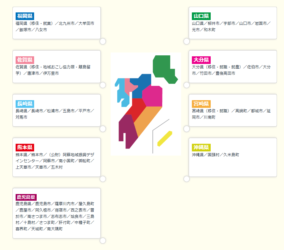Click the circle on the 山口県 card corner
Image resolution: width=284 pixels, height=250 pixels.
[186, 41]
